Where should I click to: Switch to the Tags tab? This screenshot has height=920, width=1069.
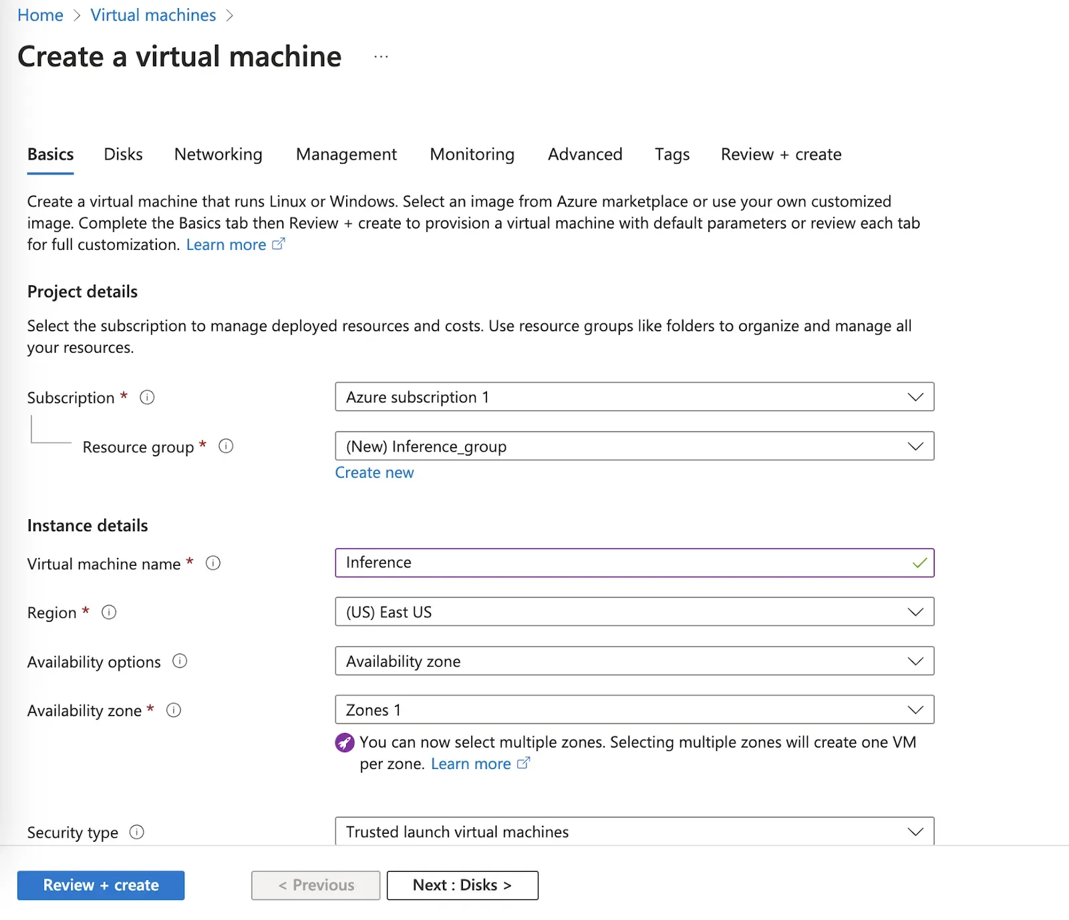[x=672, y=154]
